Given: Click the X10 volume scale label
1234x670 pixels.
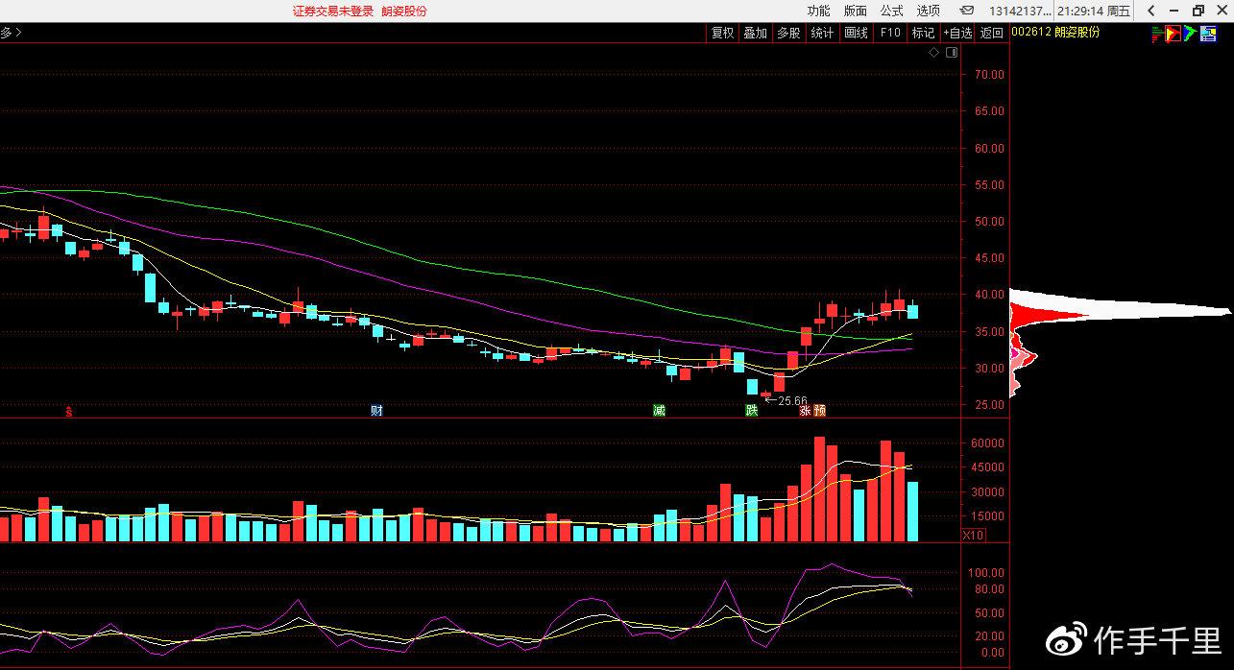Looking at the screenshot, I should point(974,535).
